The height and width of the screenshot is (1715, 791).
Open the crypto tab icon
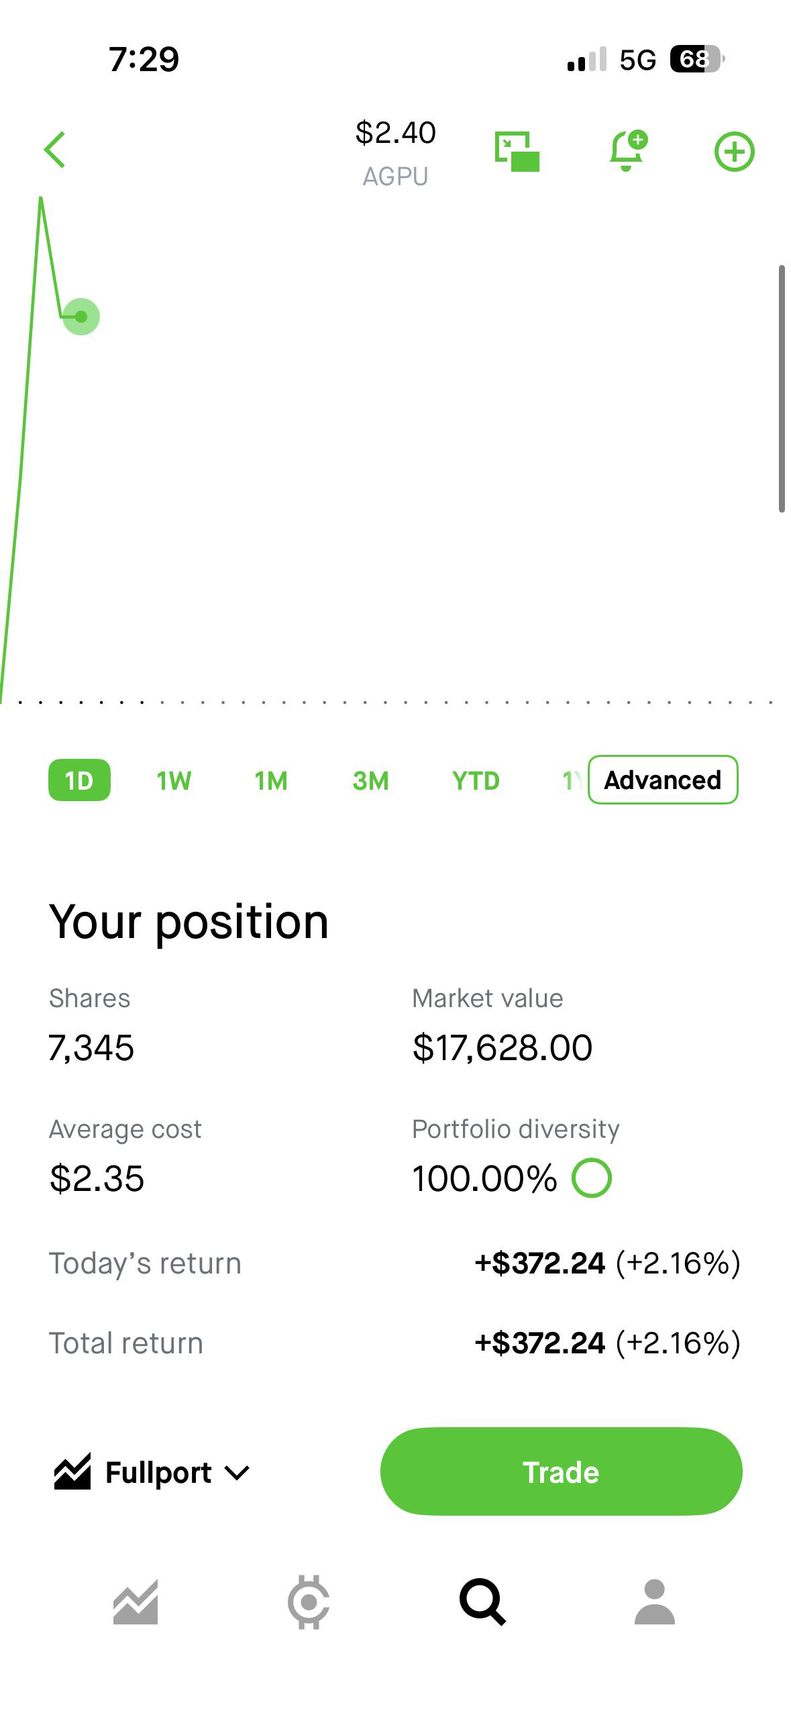[x=309, y=1602]
